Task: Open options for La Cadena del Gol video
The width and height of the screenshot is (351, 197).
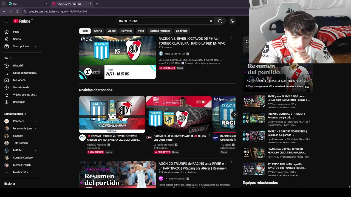Action: 143,136
